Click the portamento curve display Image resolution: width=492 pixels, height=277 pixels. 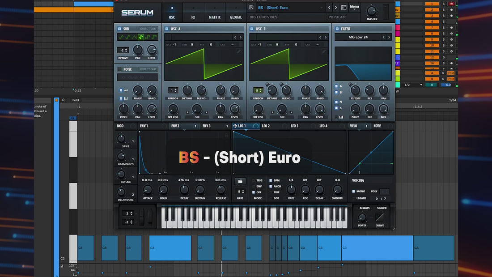click(x=380, y=217)
